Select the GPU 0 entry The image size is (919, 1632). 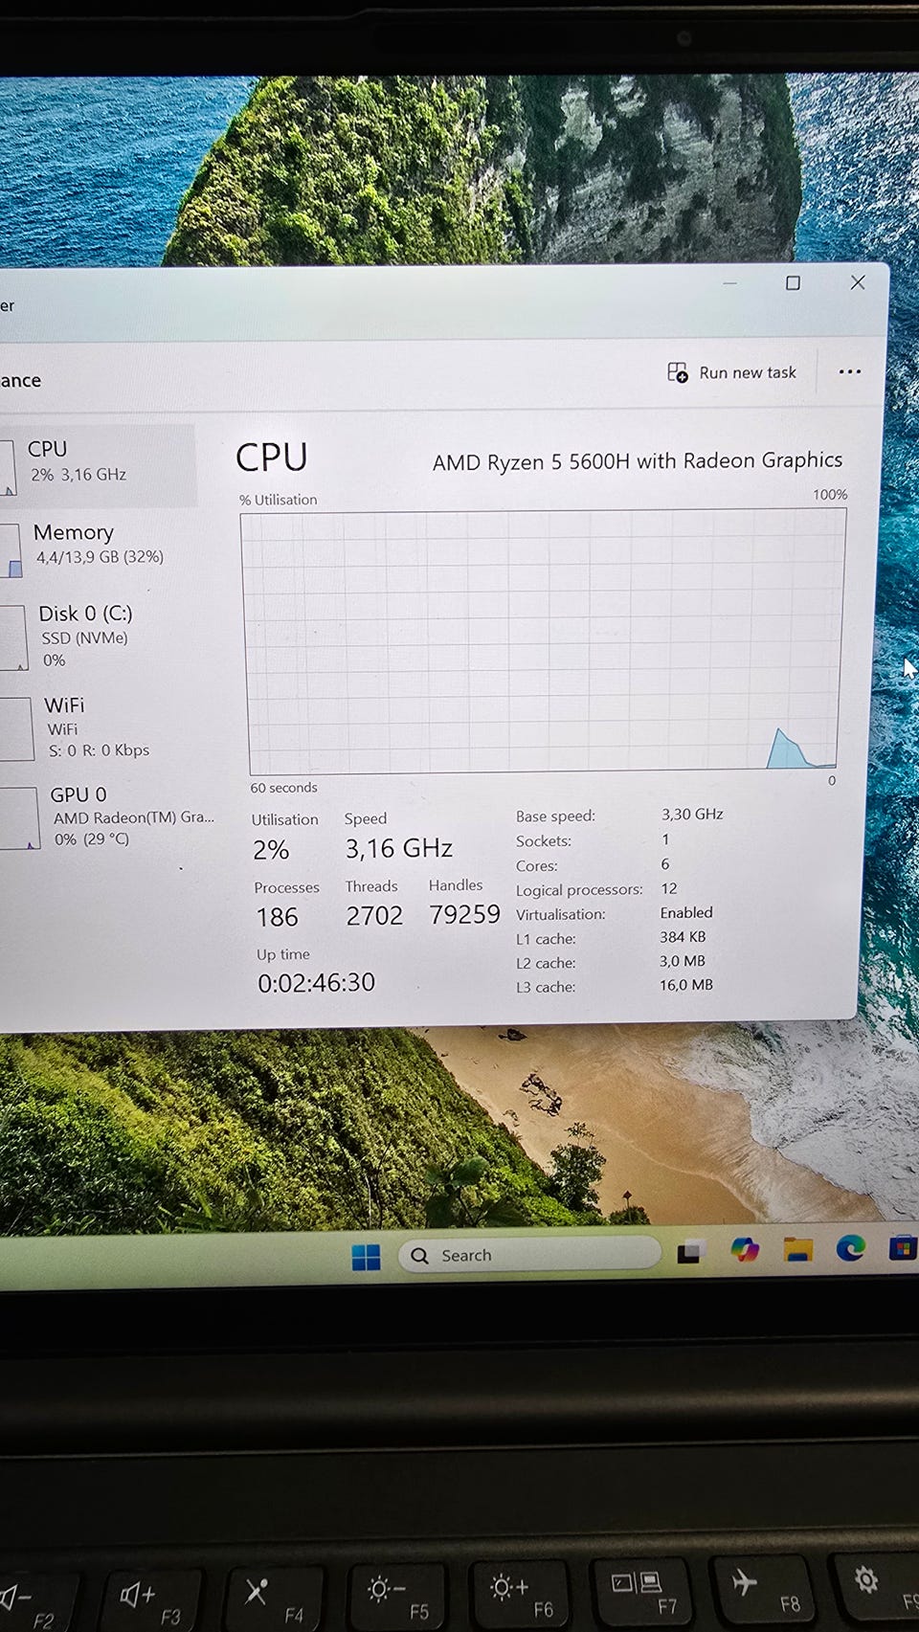click(x=105, y=816)
